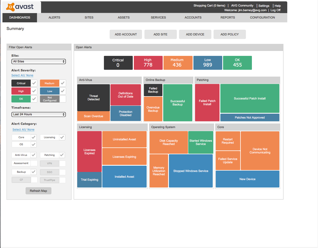Click the Add Site button
This screenshot has width=318, height=248.
160,34
